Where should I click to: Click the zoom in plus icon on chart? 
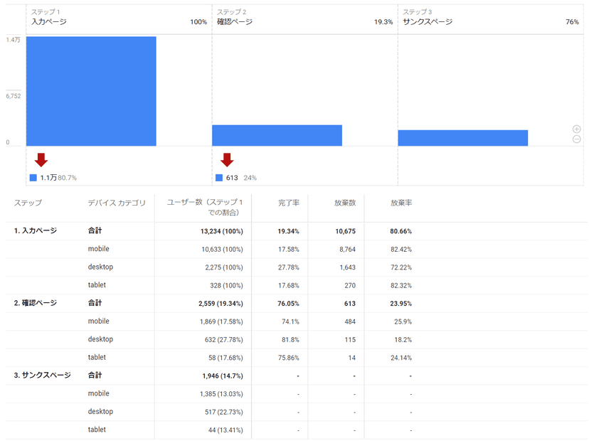[x=577, y=129]
